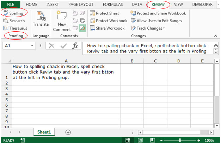Click Show All Comments icon
The image size is (221, 144).
tap(82, 20)
